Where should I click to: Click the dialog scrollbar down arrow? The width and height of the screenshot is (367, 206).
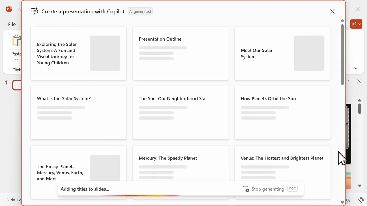point(342,202)
